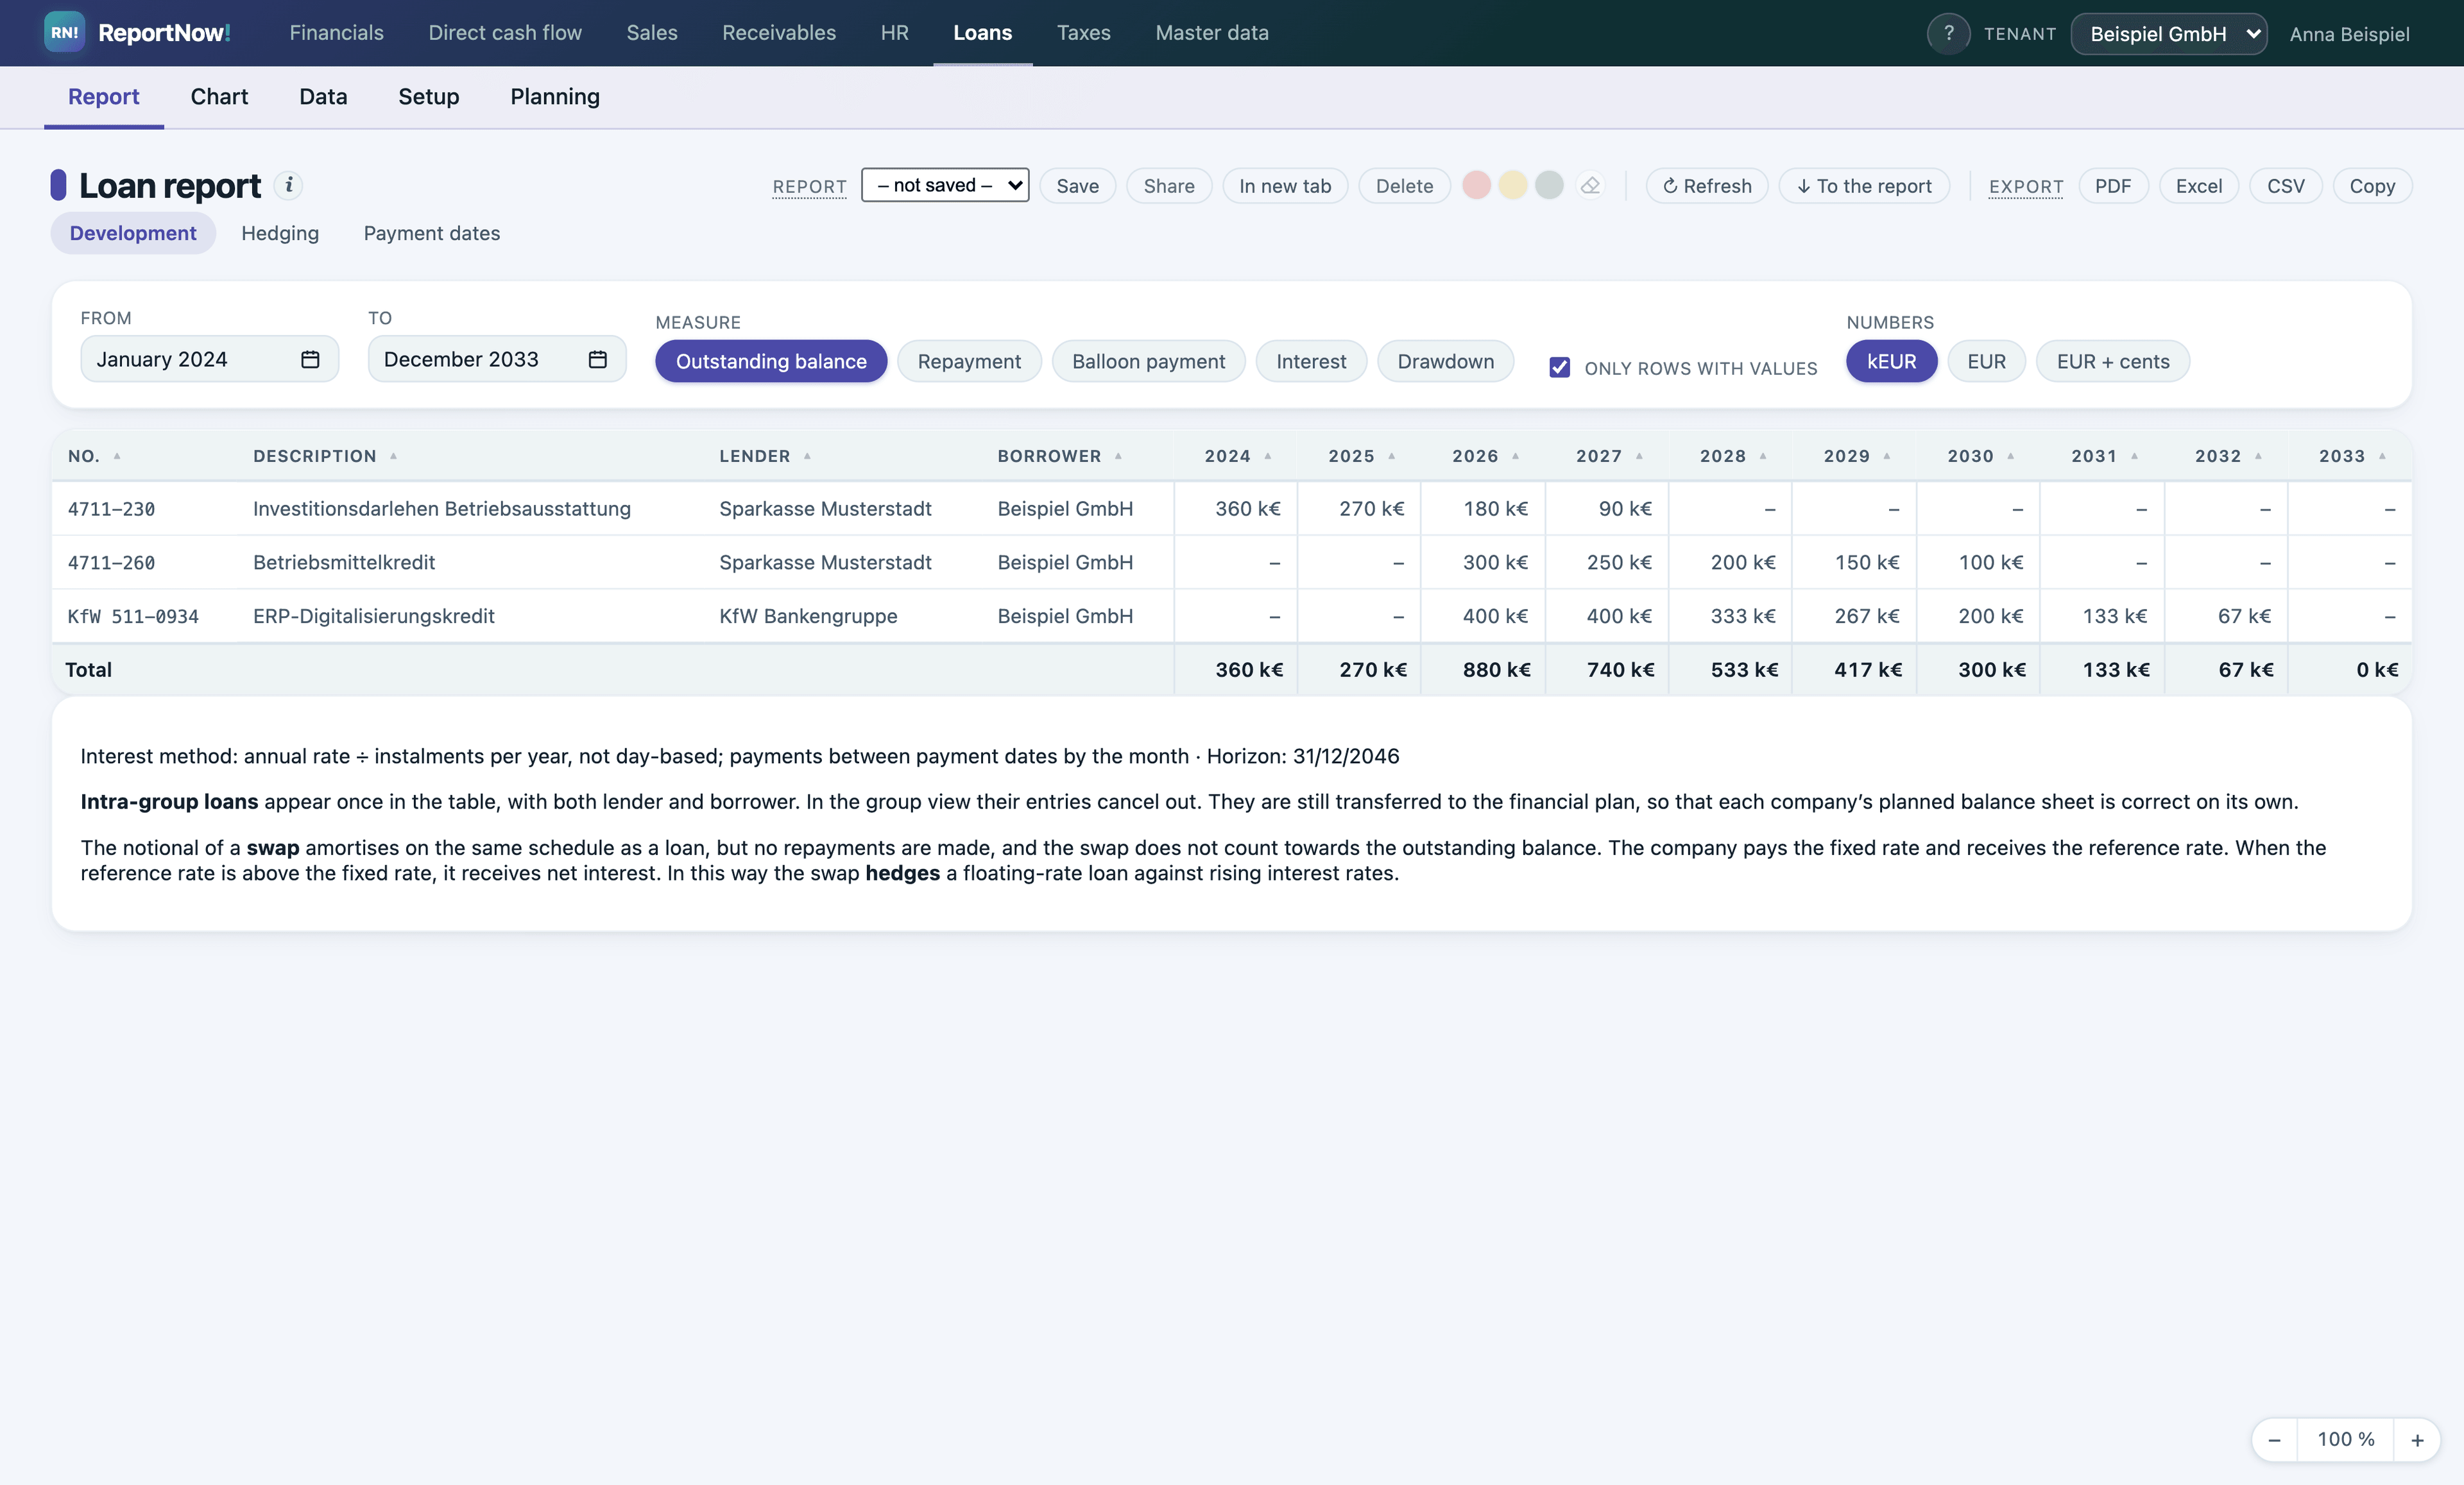Viewport: 2464px width, 1485px height.
Task: Open the calendar icon in the To field
Action: [x=598, y=359]
